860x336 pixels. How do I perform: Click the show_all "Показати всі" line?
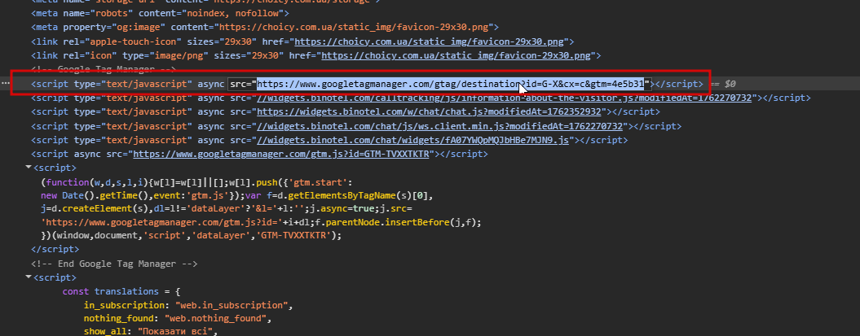pyautogui.click(x=151, y=331)
